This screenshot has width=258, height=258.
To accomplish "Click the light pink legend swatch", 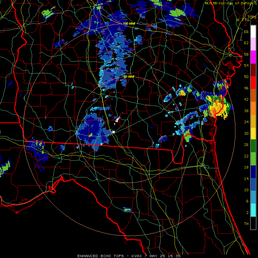I will click(x=253, y=44).
